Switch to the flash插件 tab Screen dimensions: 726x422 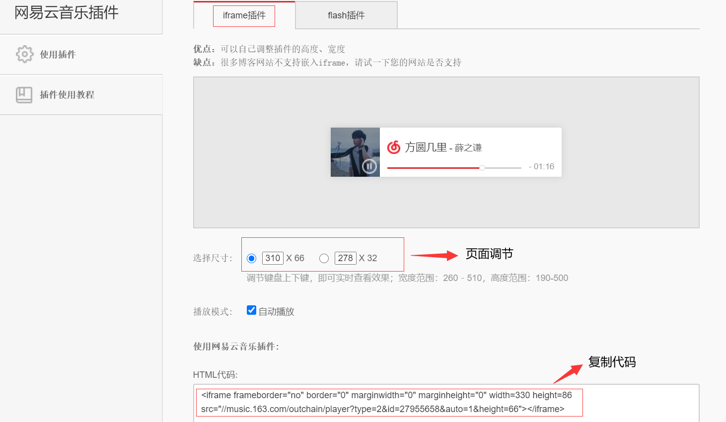(346, 16)
